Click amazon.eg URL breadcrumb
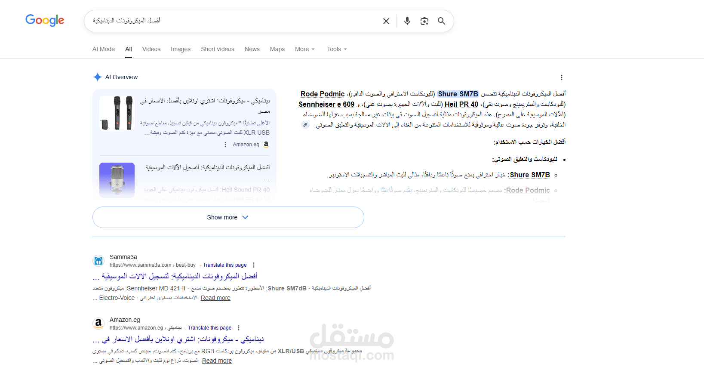 click(x=145, y=328)
